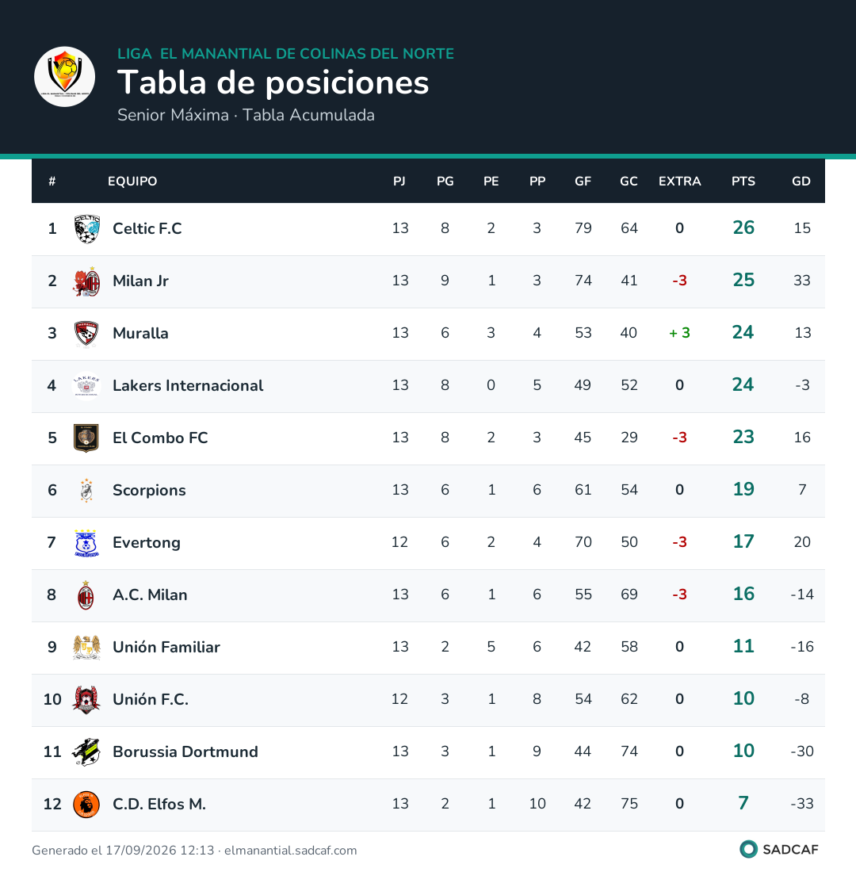Open the Scorpions team name
Viewport: 856px width, 891px height.
click(x=149, y=490)
